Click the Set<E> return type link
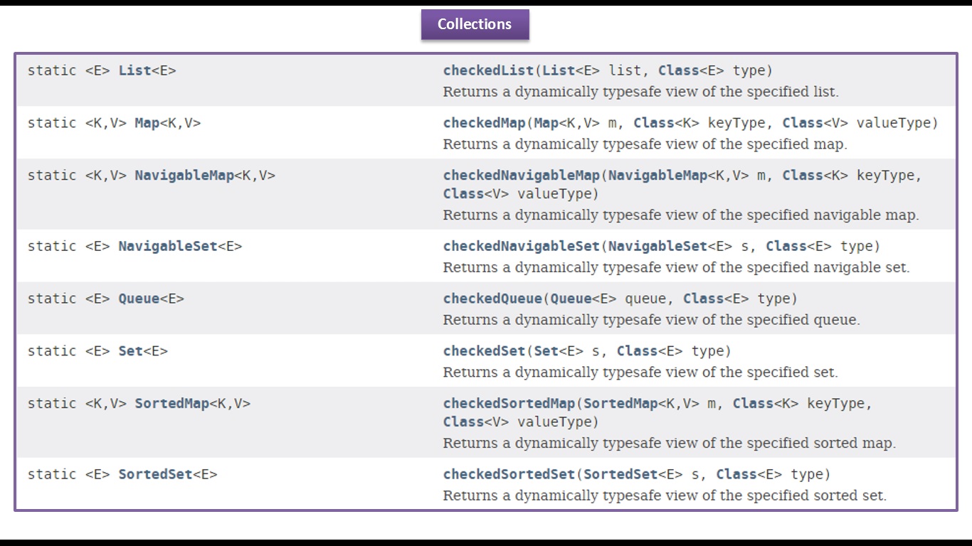The image size is (972, 546). pyautogui.click(x=130, y=351)
